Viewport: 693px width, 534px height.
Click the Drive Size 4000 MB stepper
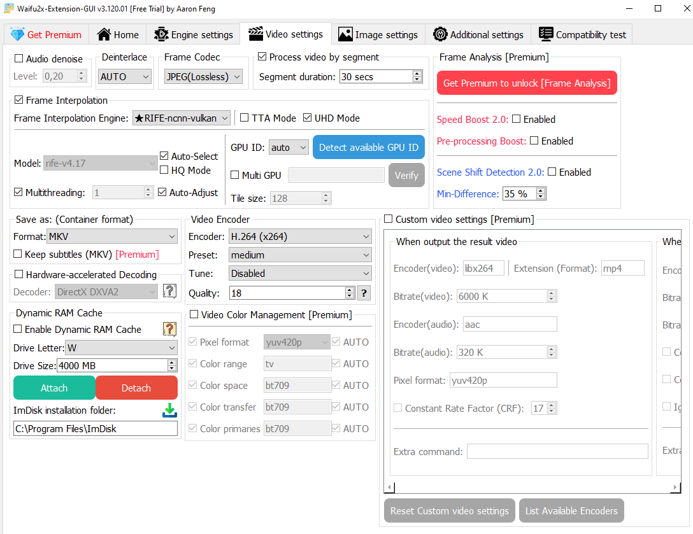coord(172,365)
